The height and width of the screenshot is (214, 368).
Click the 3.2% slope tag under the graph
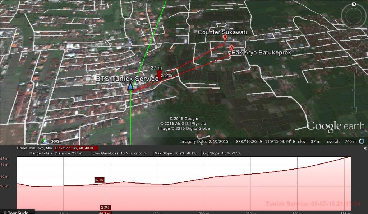click(105, 208)
